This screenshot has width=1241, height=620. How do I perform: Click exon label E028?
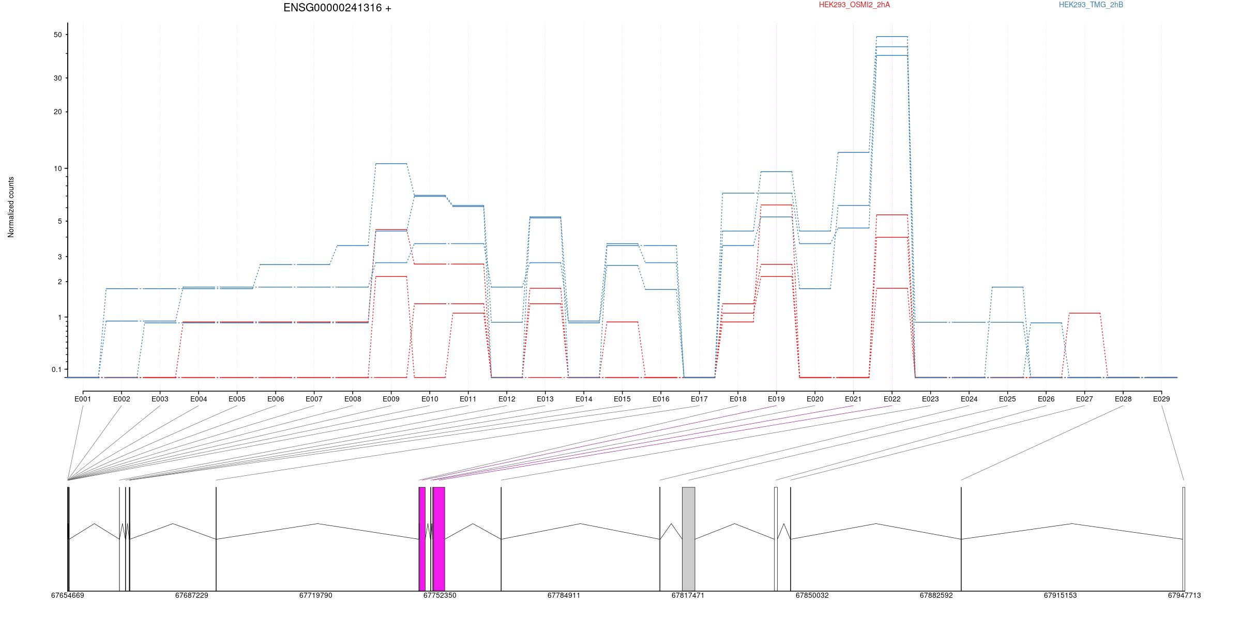pyautogui.click(x=1123, y=399)
